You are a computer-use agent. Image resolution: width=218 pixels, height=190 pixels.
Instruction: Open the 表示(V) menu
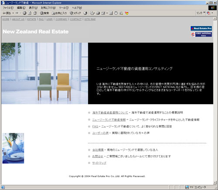point(33,8)
